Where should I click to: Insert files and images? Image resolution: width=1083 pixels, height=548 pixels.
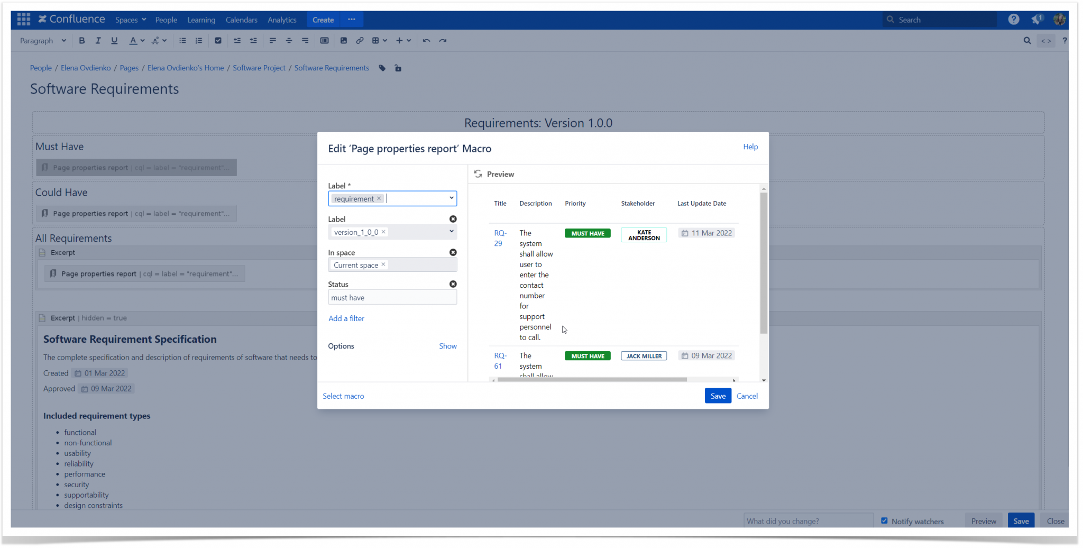[344, 40]
